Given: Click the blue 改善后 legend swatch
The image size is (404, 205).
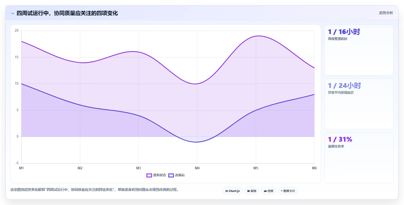Looking at the screenshot, I should [x=171, y=175].
